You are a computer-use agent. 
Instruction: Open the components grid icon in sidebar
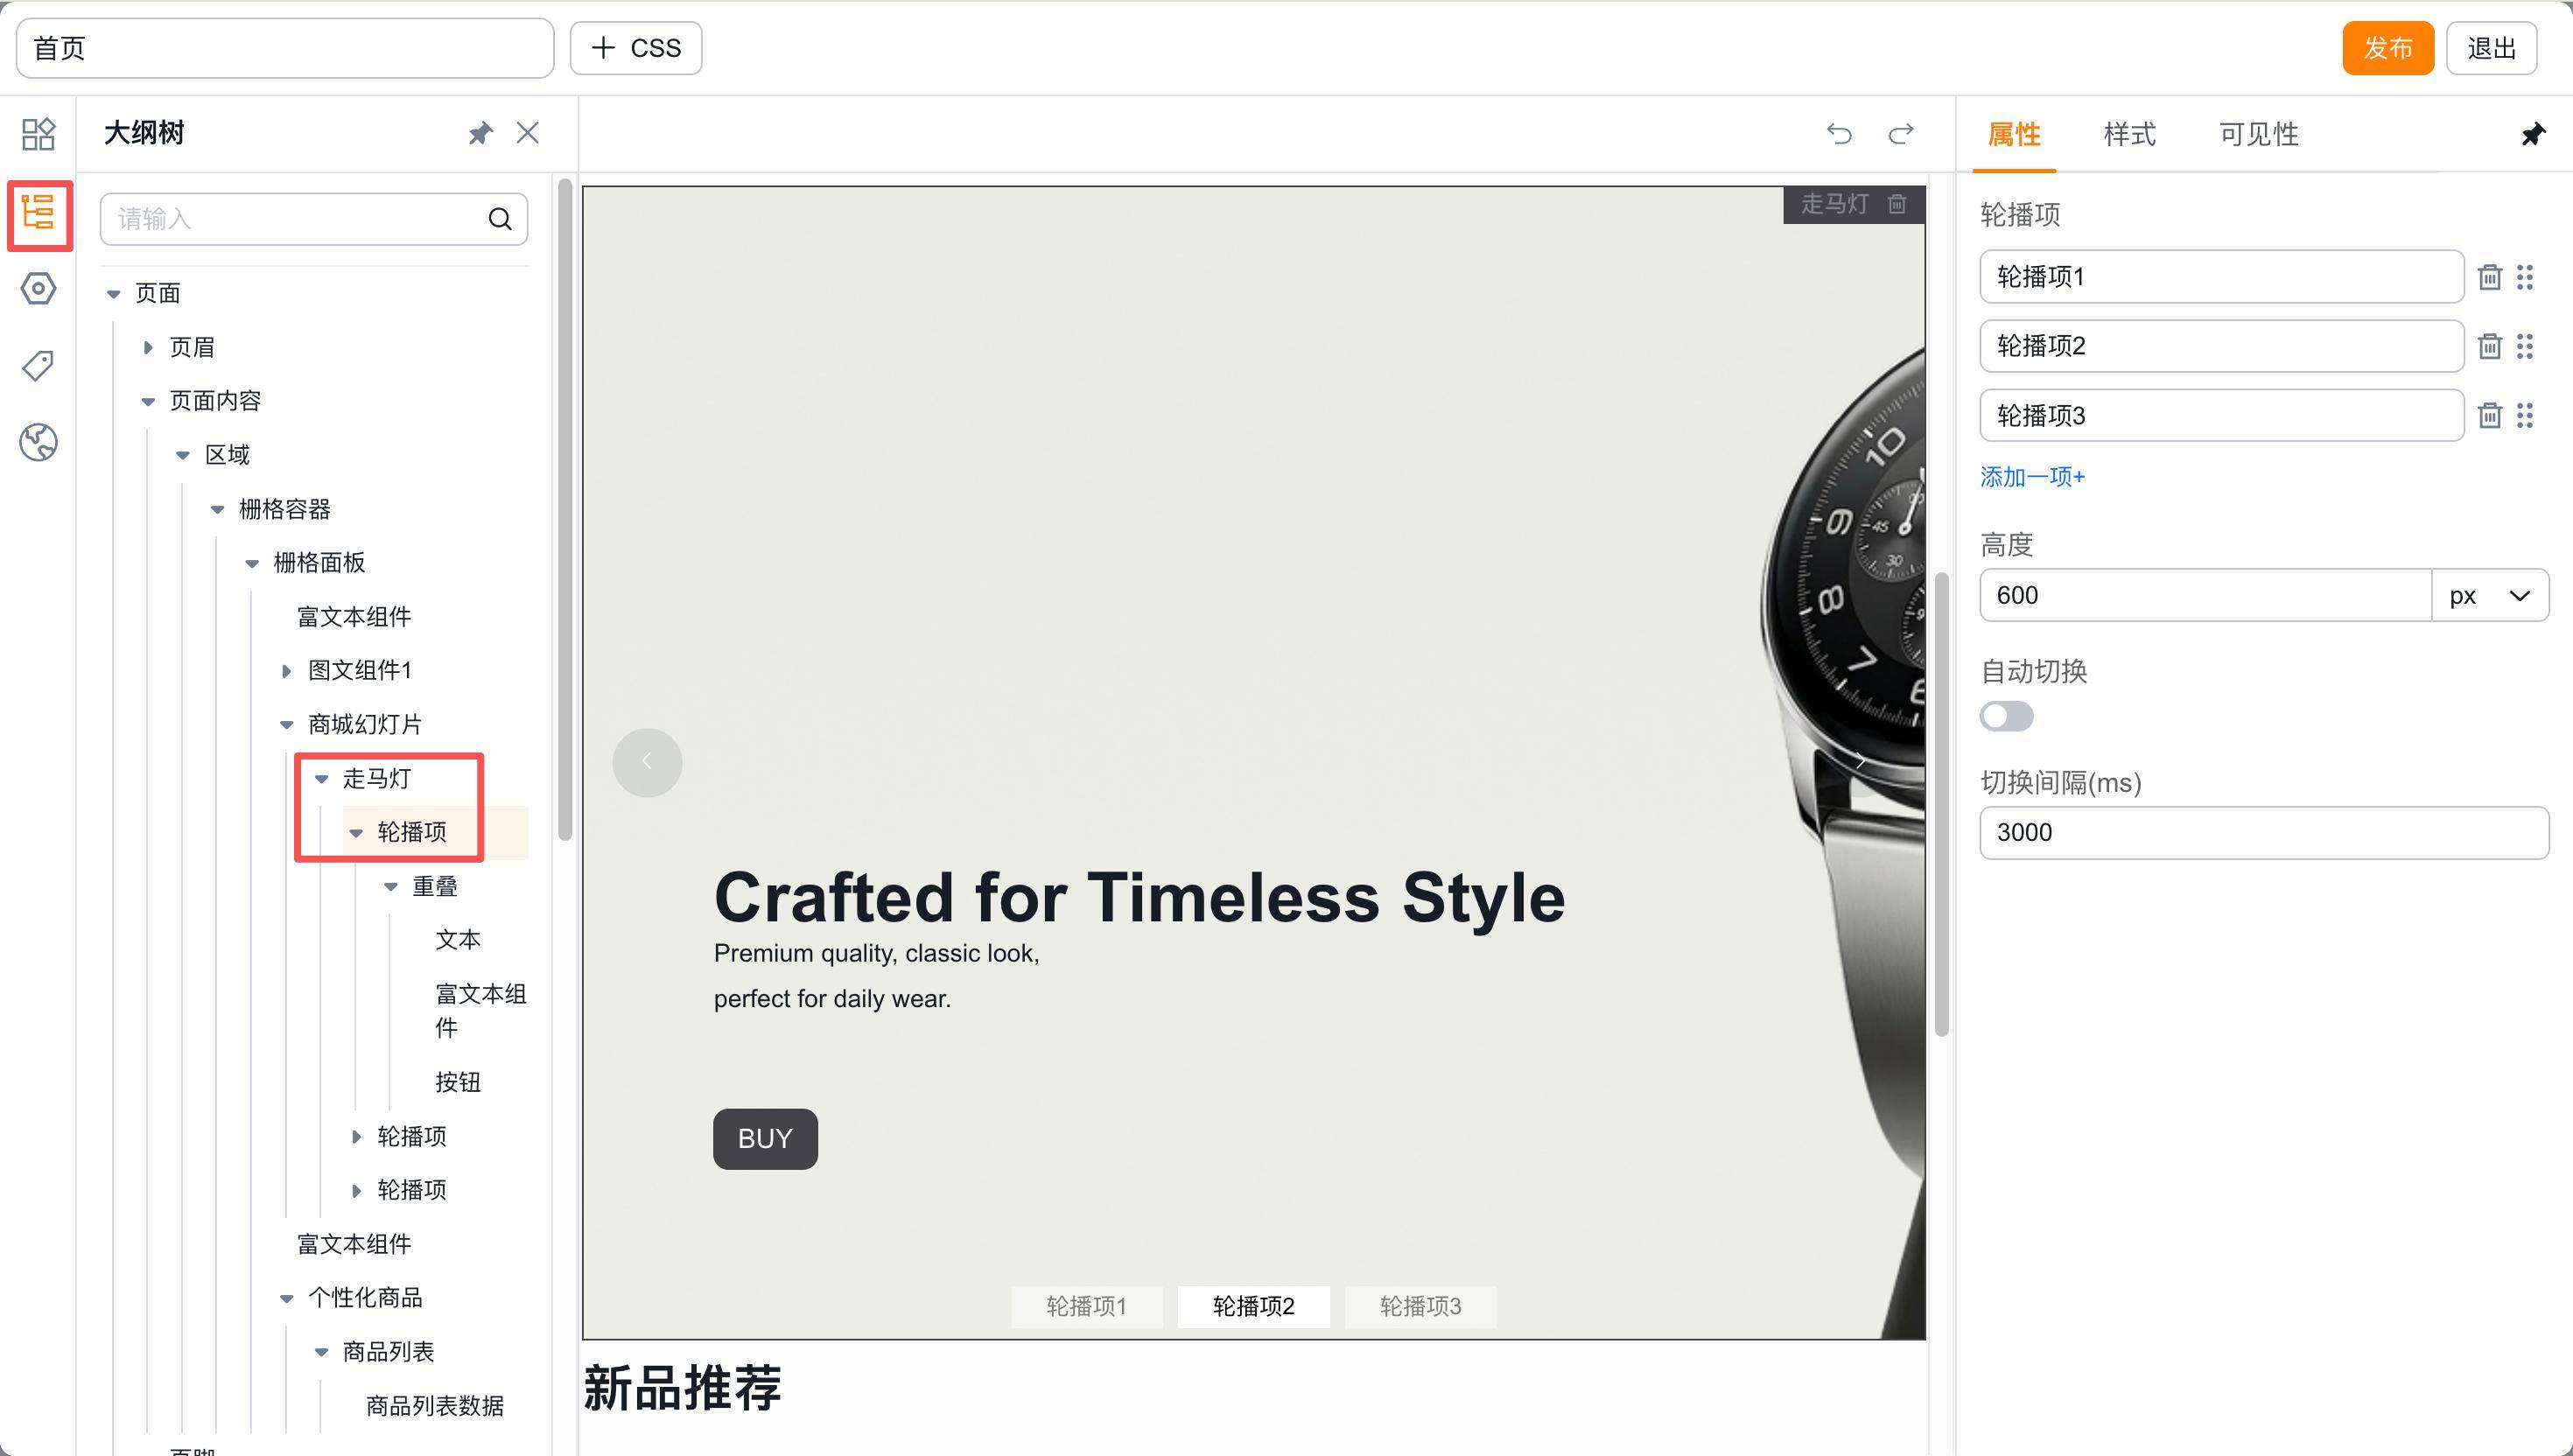[x=38, y=134]
